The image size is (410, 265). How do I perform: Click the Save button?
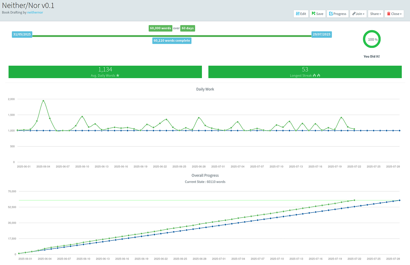(x=318, y=14)
